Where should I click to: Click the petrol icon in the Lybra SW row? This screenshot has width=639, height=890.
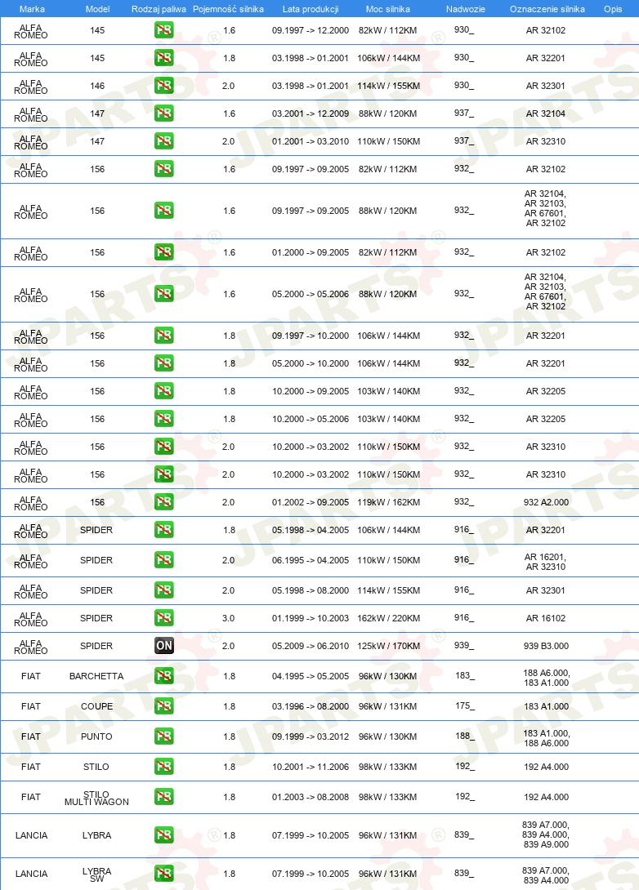click(x=164, y=874)
